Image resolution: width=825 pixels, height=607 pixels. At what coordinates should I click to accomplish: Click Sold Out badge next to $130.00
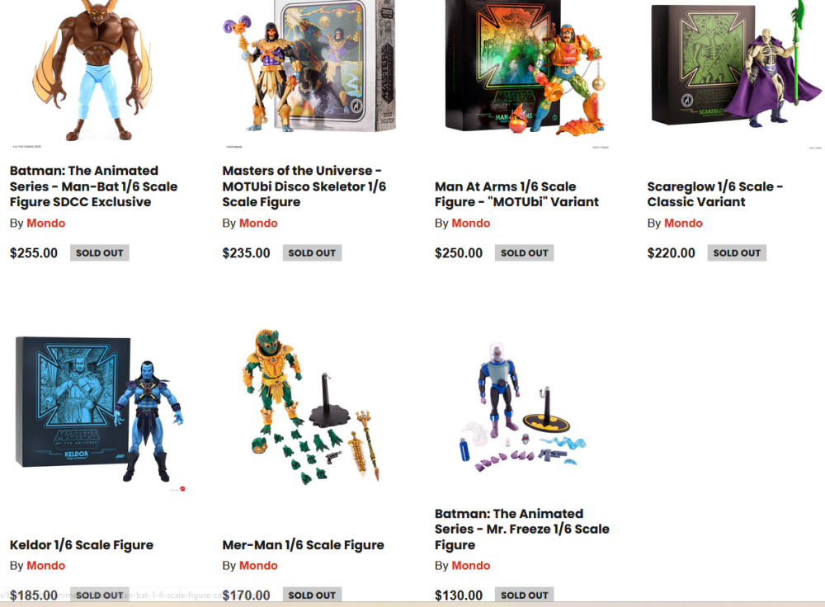(524, 595)
